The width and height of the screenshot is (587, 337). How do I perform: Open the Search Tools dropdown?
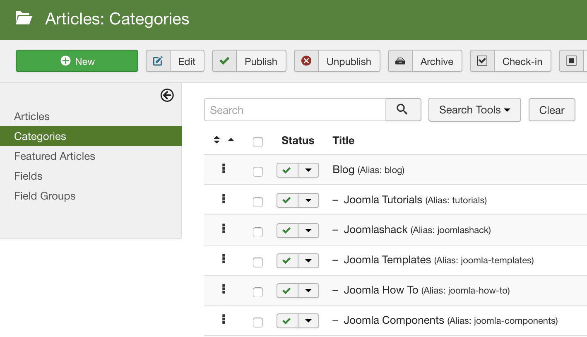click(x=474, y=110)
